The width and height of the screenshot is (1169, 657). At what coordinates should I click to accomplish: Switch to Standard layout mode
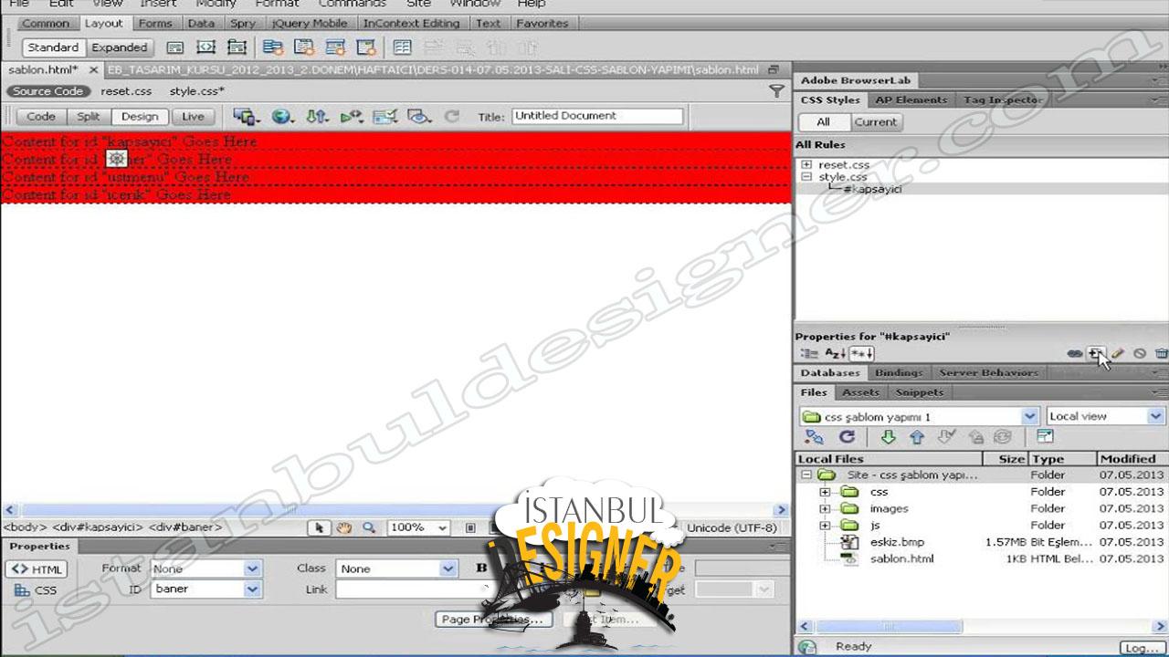pyautogui.click(x=53, y=47)
